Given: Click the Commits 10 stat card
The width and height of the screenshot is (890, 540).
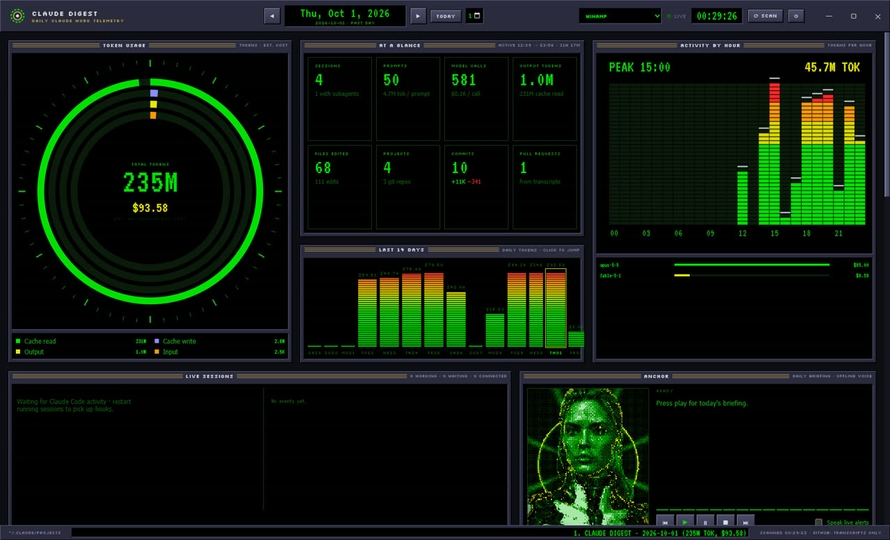Looking at the screenshot, I should coord(476,187).
